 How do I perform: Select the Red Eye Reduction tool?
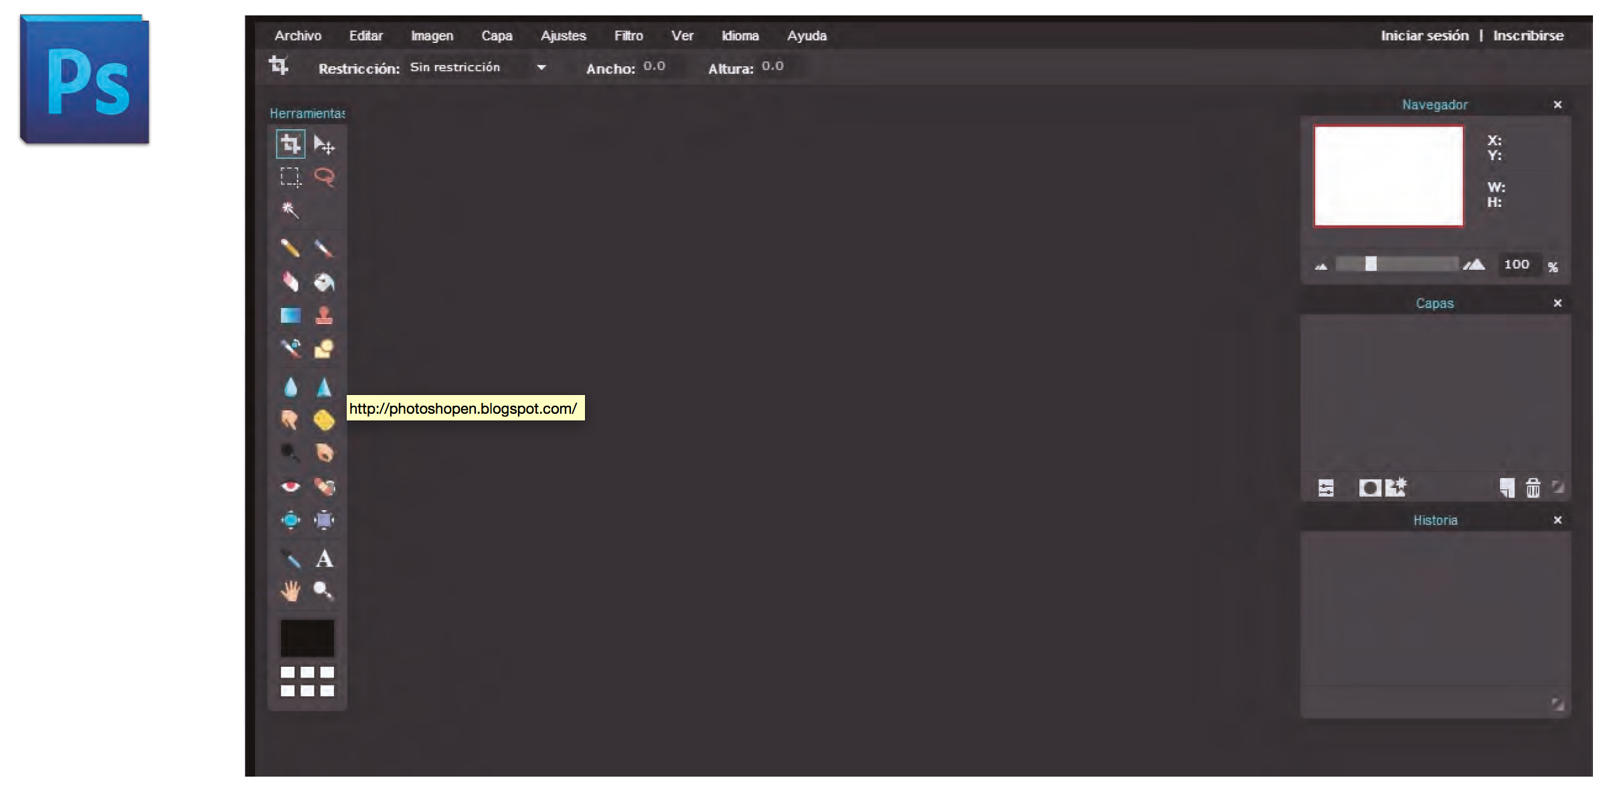tap(290, 486)
